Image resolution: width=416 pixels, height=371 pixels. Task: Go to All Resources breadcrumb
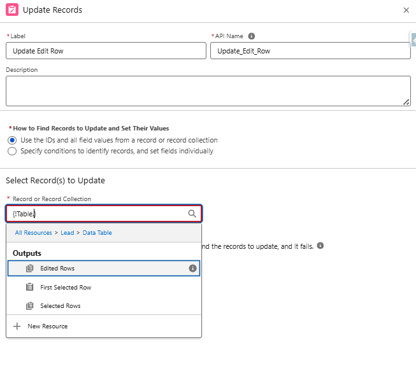coord(33,233)
